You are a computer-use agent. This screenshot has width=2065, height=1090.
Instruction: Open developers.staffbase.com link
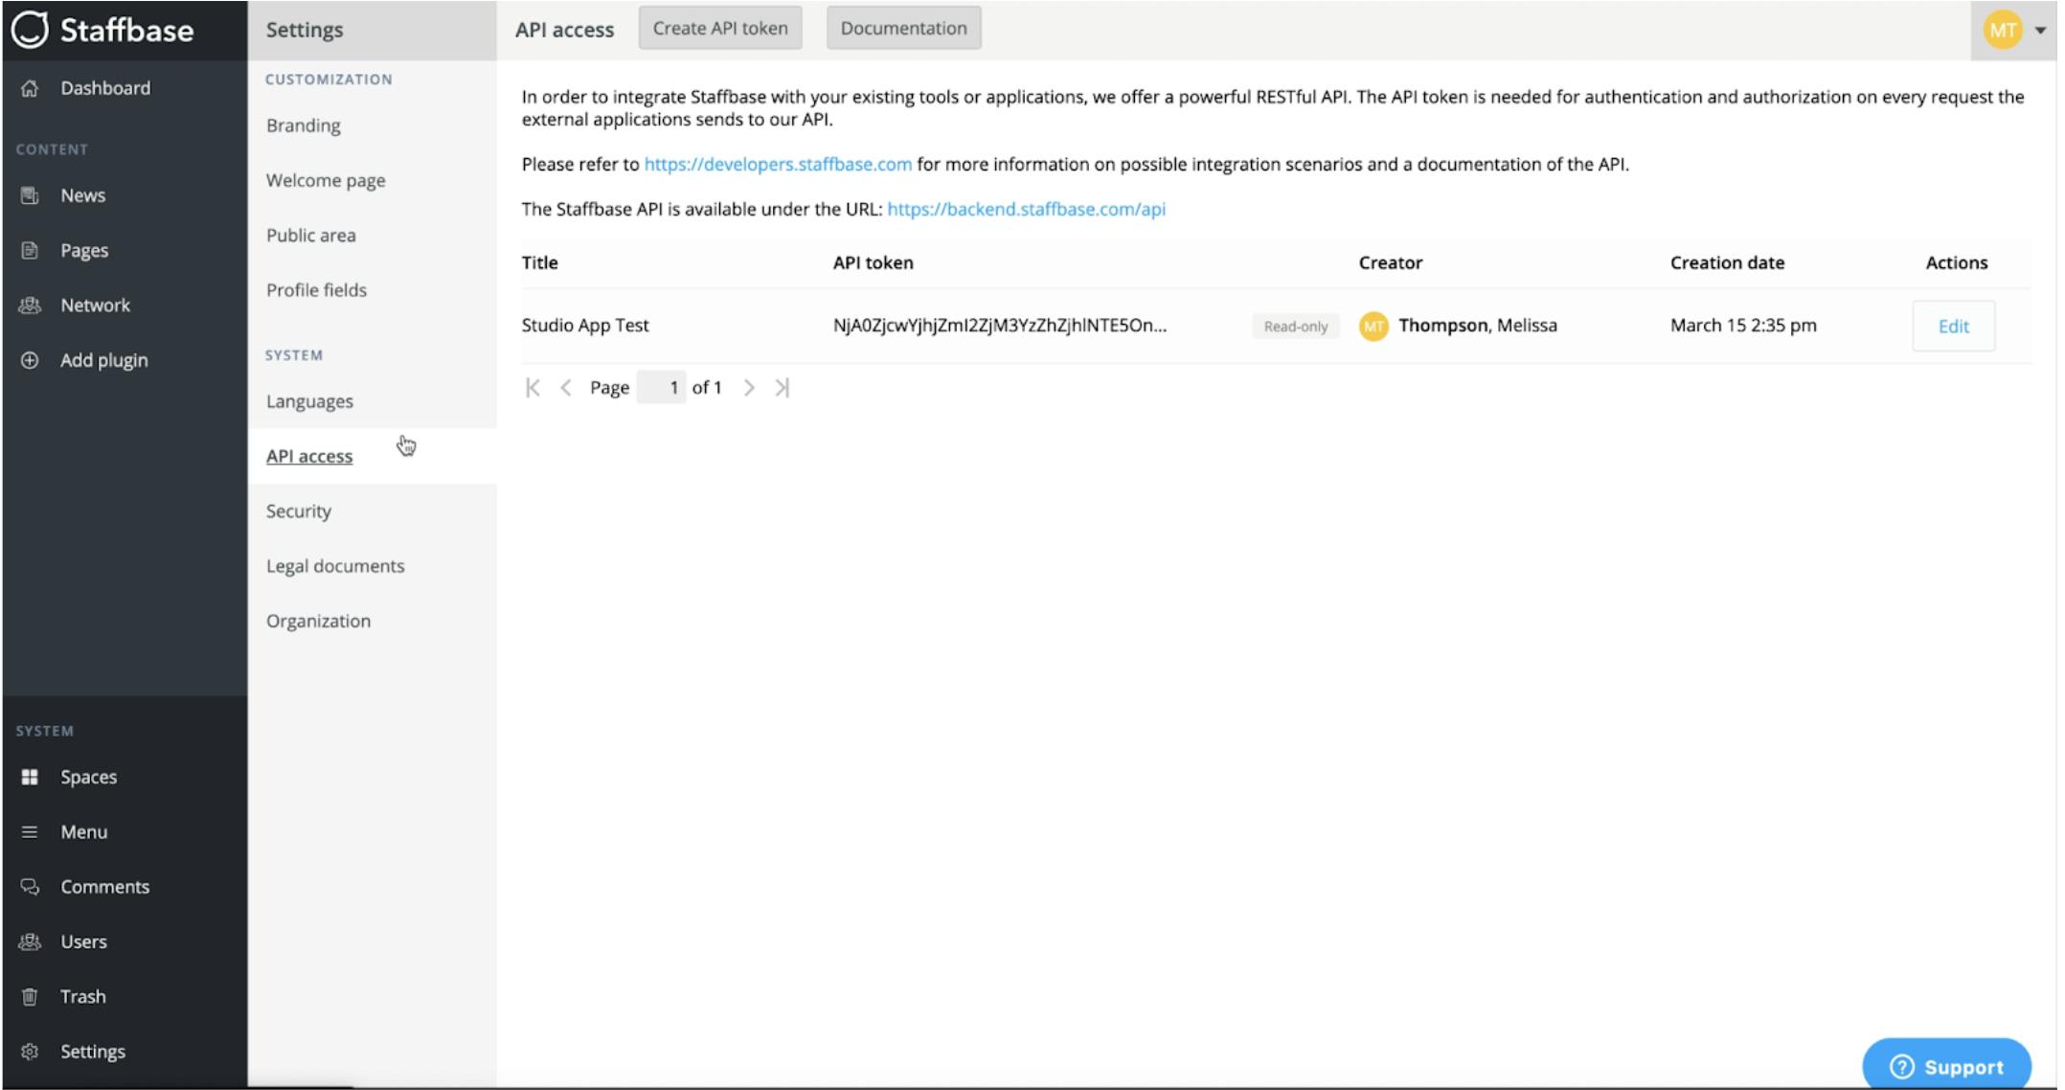(778, 164)
